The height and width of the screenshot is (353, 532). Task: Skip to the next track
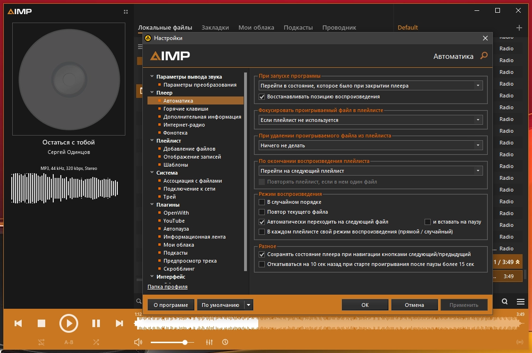[x=119, y=323]
